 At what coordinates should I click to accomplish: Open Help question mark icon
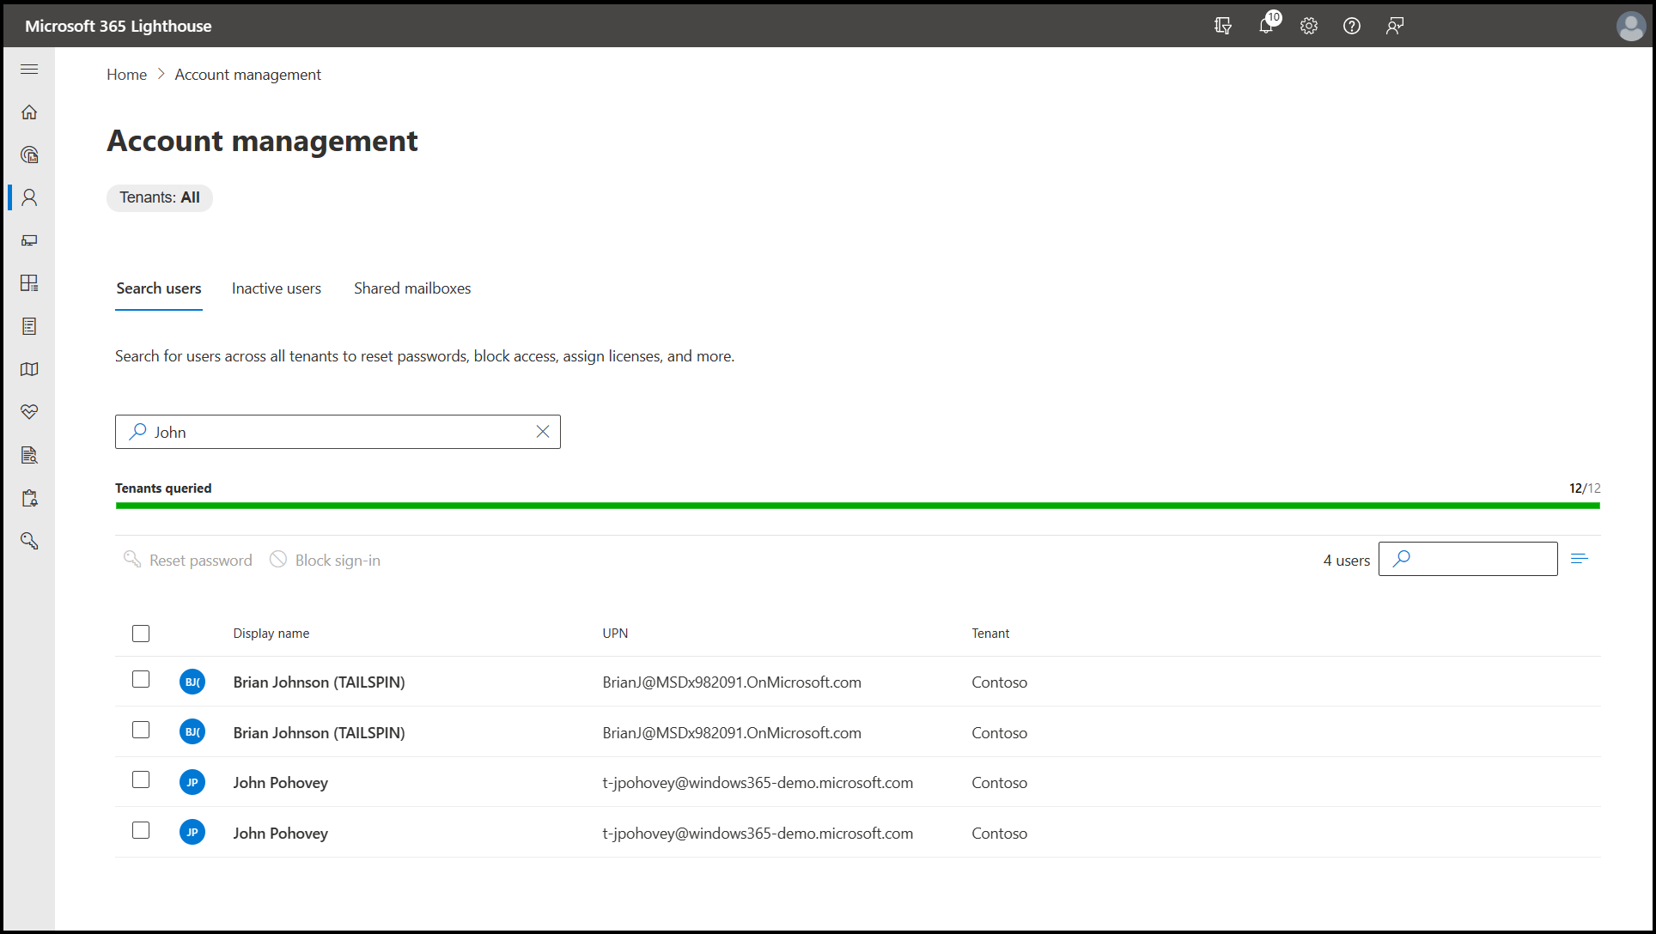pos(1352,26)
